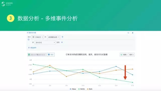Toggle the WeiXin series in legend
This screenshot has width=161, height=91.
(x=82, y=89)
